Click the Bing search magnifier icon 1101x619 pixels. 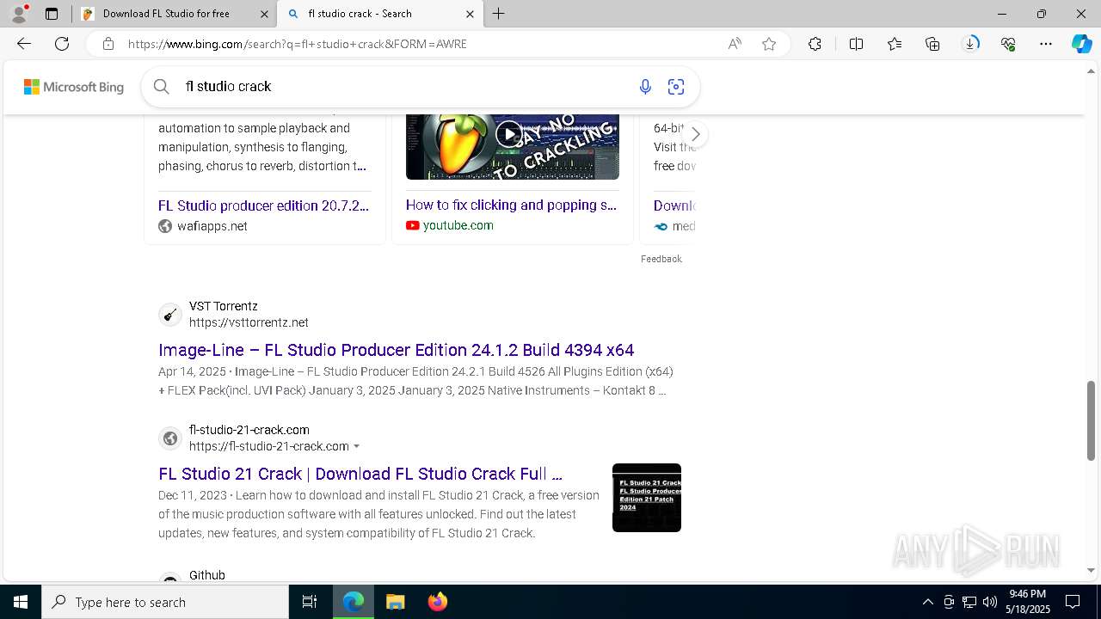(161, 86)
